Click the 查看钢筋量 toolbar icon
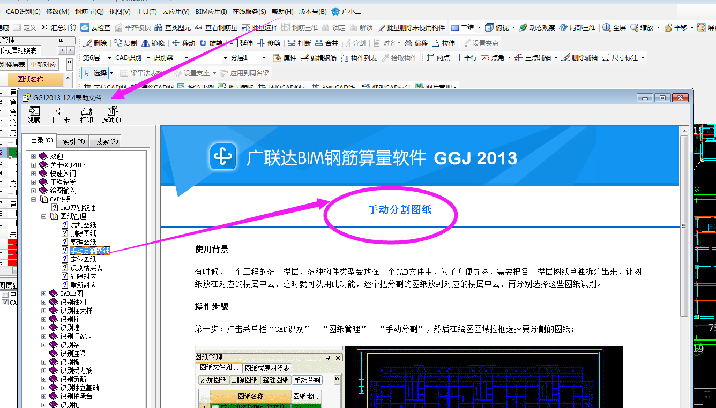 [x=199, y=27]
